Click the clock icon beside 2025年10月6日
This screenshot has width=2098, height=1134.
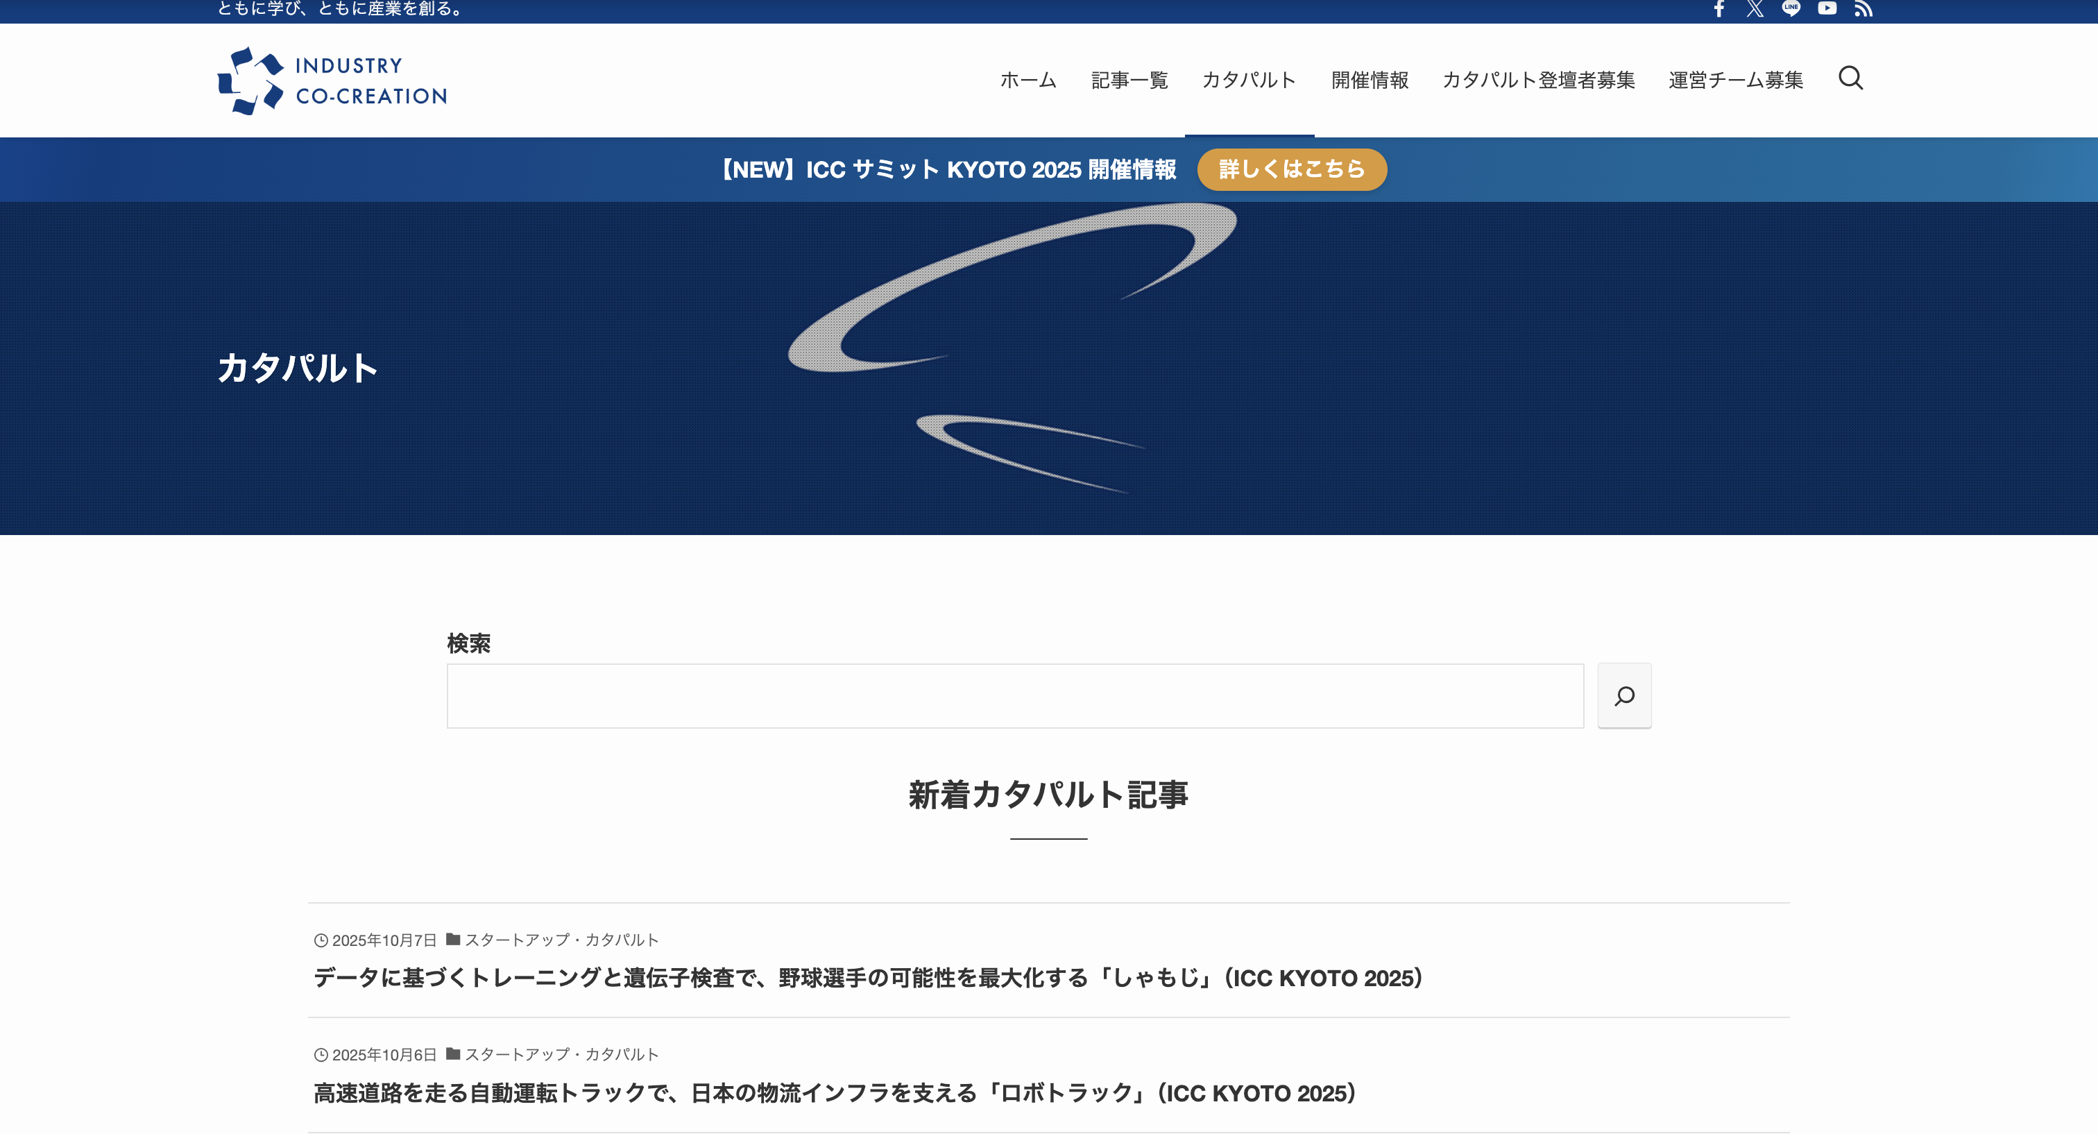(x=321, y=1055)
